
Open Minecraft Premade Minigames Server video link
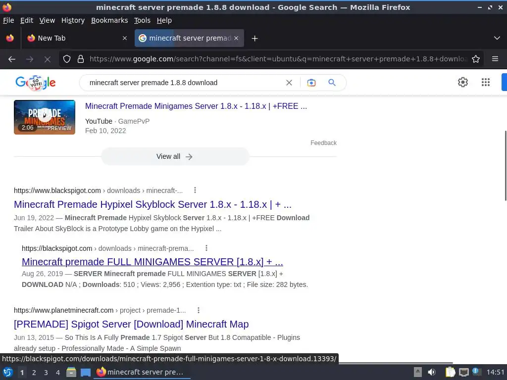tap(196, 106)
